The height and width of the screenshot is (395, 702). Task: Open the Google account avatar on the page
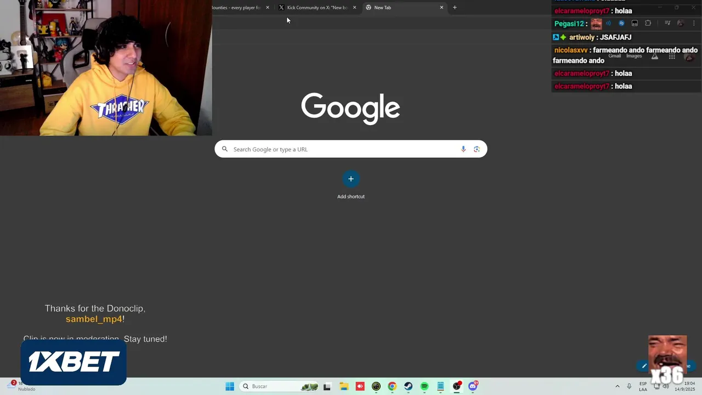689,56
